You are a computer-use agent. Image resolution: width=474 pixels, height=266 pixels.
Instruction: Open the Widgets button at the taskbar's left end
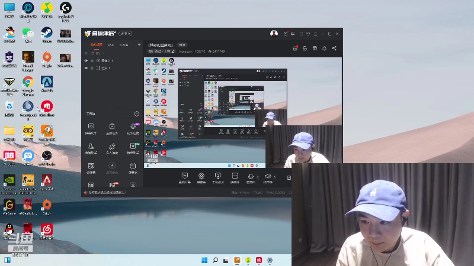7,260
